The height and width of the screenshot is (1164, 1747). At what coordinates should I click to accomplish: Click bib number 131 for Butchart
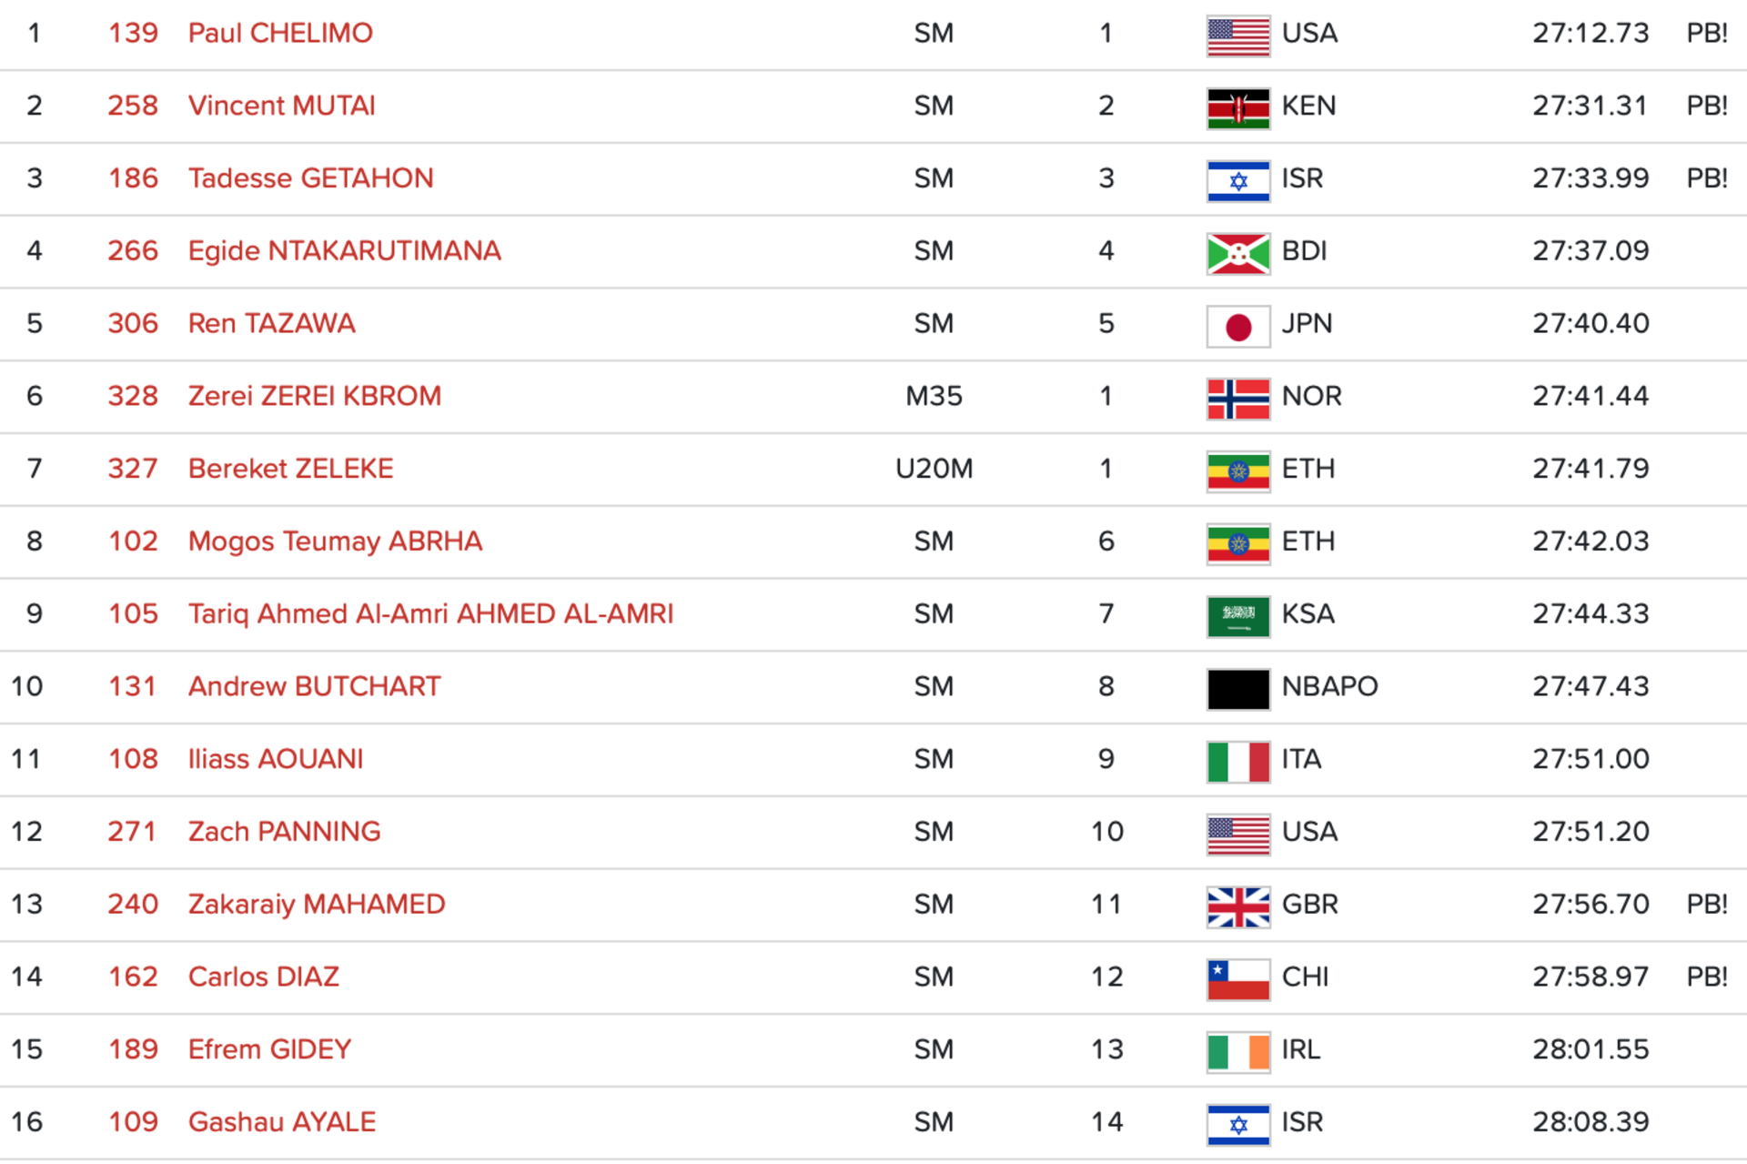[133, 686]
